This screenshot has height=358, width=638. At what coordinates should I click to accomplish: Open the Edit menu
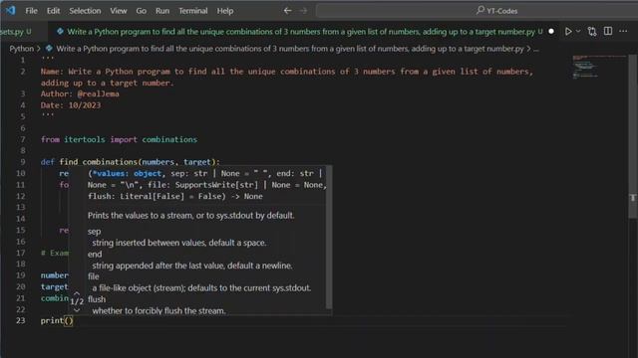point(53,11)
